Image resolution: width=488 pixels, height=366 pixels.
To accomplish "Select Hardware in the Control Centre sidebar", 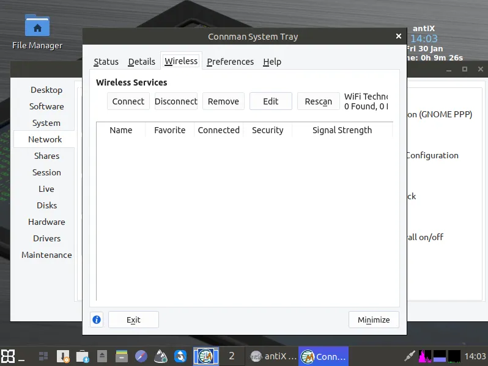I will click(x=46, y=222).
